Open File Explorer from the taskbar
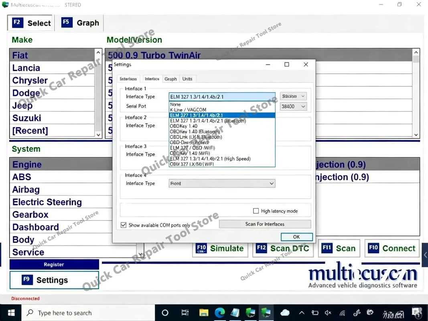The height and width of the screenshot is (321, 428). tap(204, 313)
